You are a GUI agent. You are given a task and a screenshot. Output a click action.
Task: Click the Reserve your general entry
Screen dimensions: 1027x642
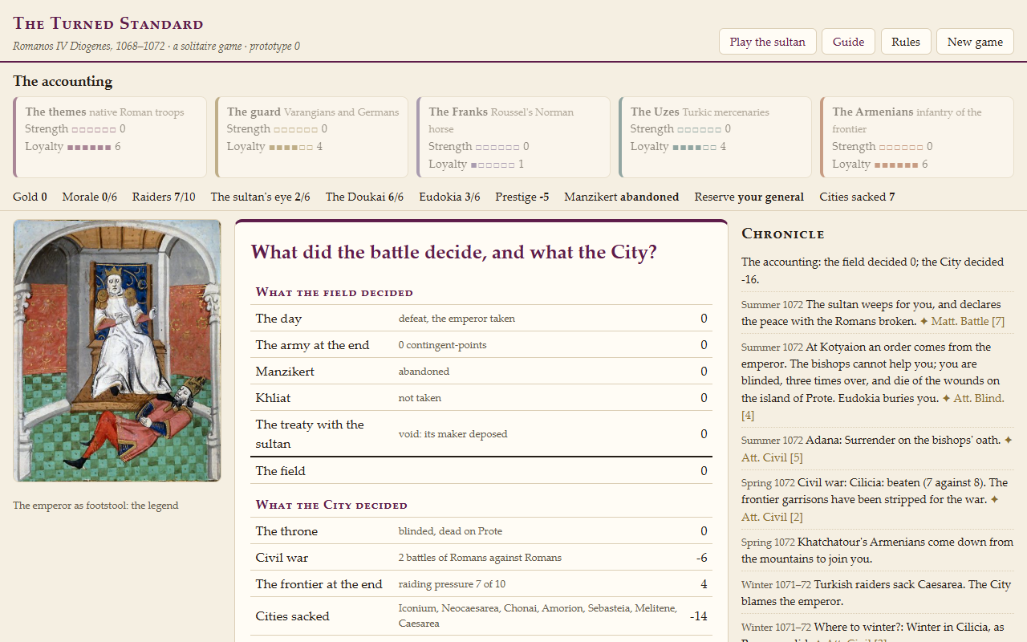[x=749, y=197]
